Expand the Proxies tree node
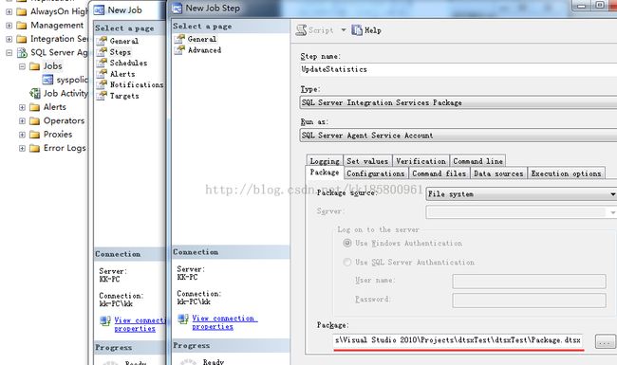 click(22, 135)
